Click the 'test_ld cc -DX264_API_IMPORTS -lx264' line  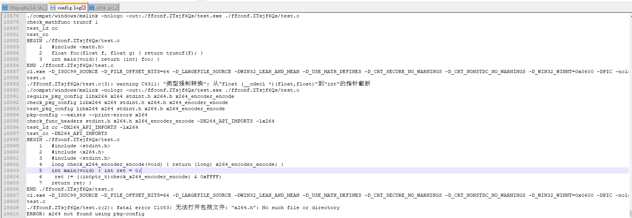click(82, 127)
